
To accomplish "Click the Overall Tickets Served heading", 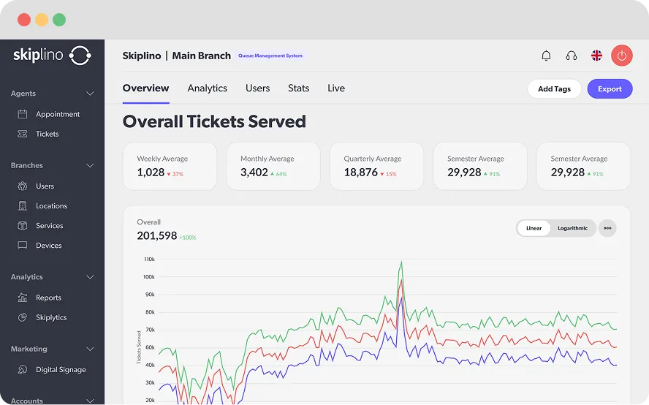I will coord(214,122).
